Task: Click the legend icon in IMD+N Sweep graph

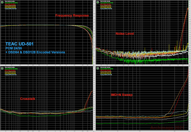Action: click(98, 68)
